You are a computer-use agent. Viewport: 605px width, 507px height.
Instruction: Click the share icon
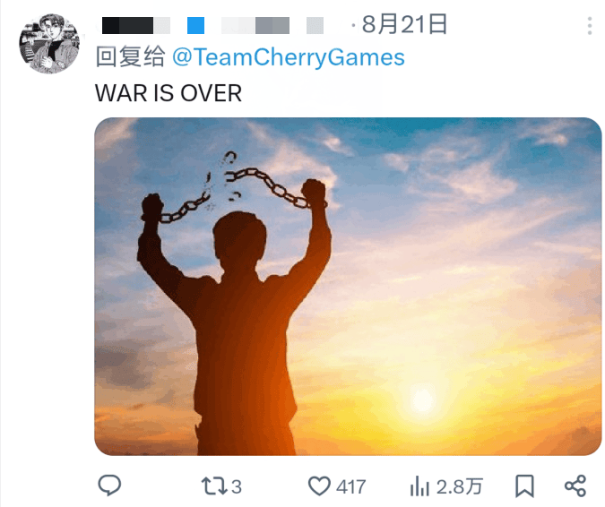(x=575, y=486)
